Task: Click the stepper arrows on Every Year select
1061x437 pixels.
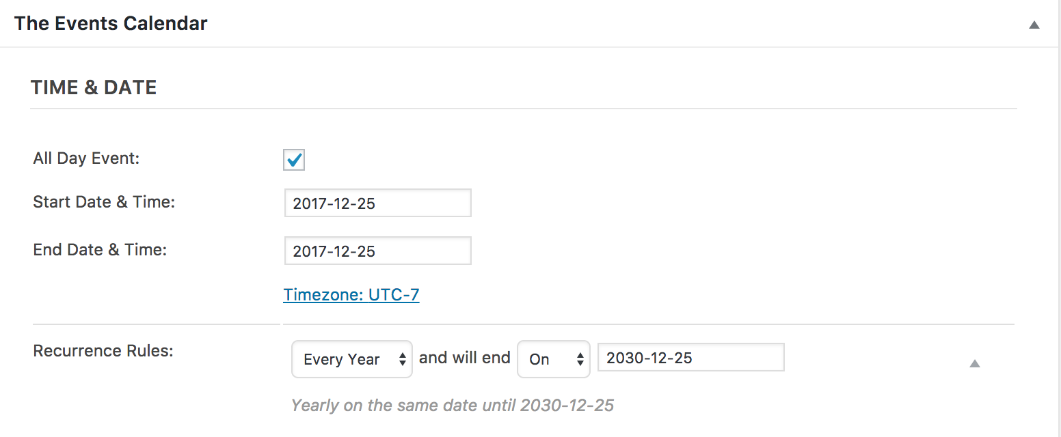Action: coord(403,359)
